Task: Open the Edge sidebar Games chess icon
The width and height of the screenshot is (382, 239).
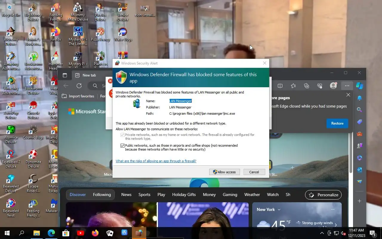Action: click(360, 146)
